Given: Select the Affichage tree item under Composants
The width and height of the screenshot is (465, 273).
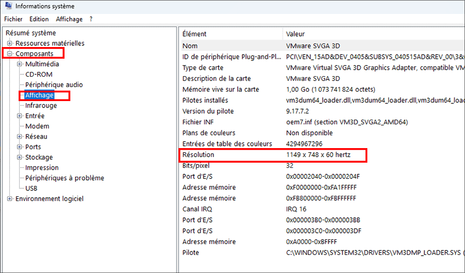Looking at the screenshot, I should pyautogui.click(x=40, y=95).
